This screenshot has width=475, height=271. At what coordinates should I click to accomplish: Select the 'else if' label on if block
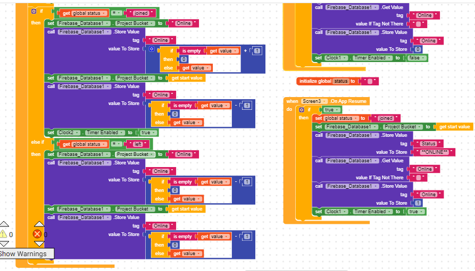(x=37, y=142)
